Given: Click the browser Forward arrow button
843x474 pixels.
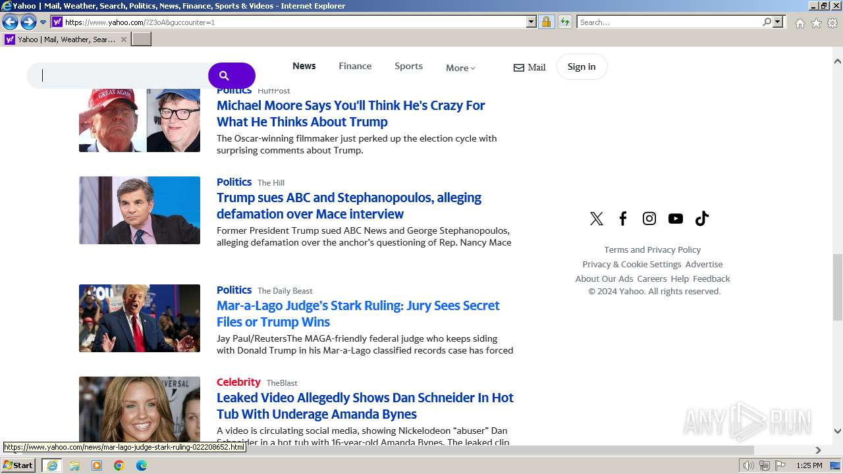Looking at the screenshot, I should 28,22.
